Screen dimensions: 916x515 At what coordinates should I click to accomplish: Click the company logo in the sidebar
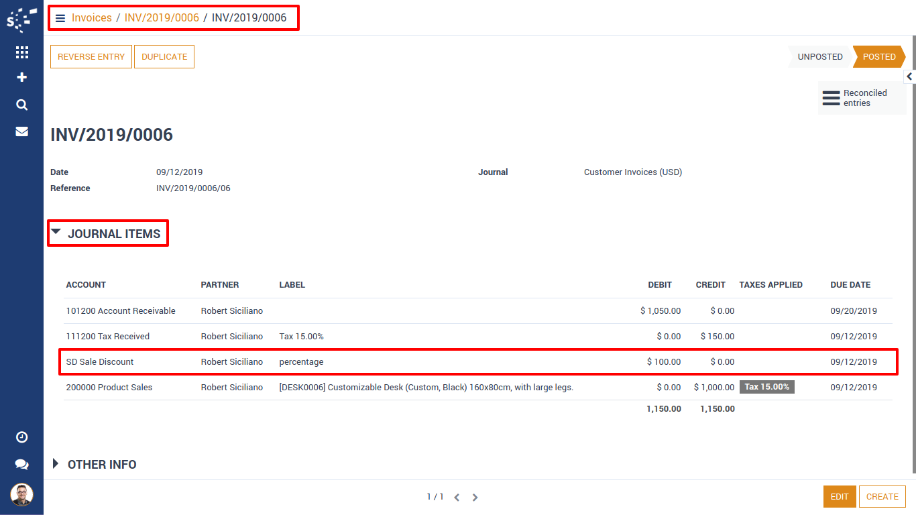(x=21, y=20)
